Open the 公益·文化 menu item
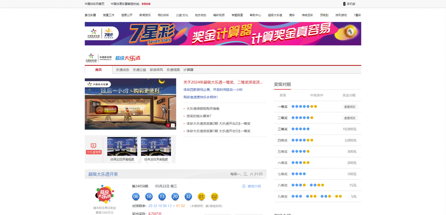The width and height of the screenshot is (446, 215). coord(182,15)
